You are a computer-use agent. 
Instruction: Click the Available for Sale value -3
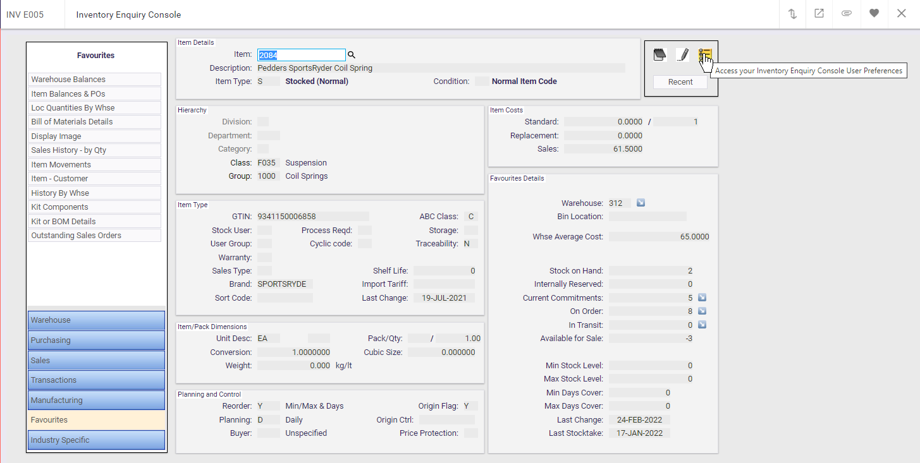click(689, 339)
